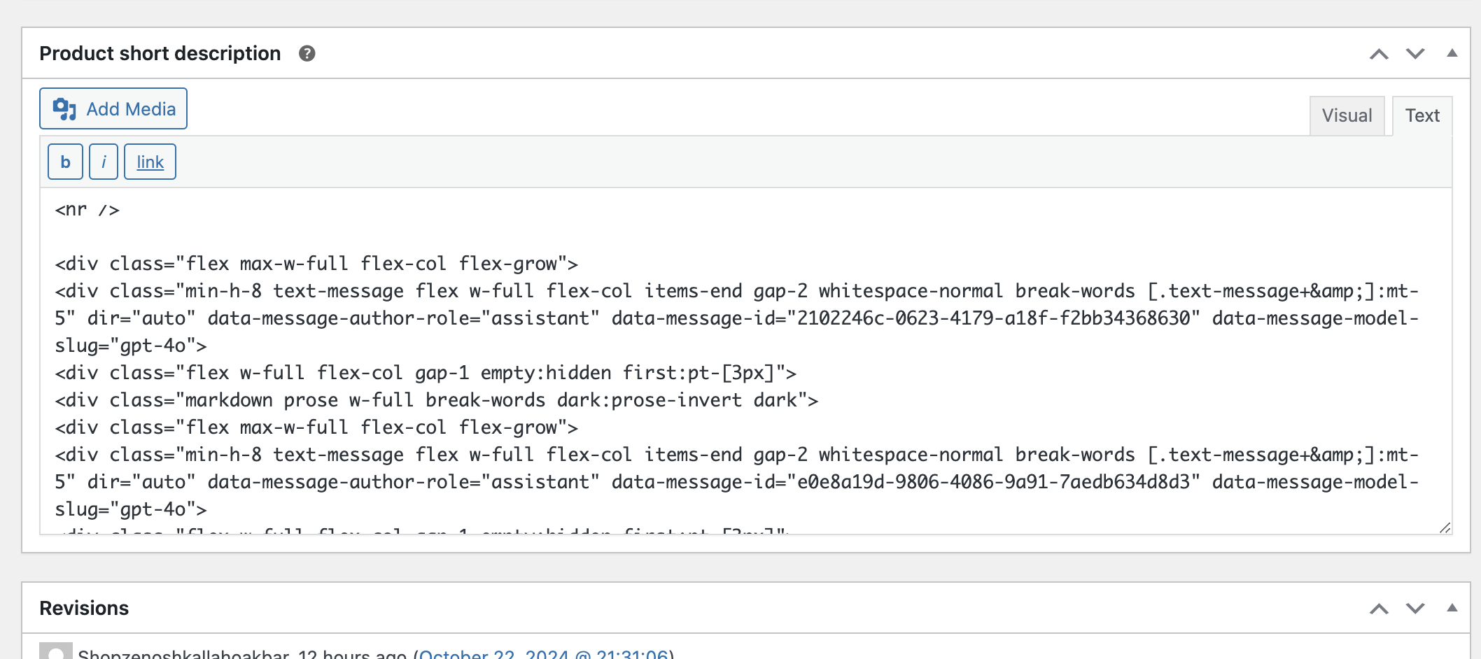Click the Product short description heading
Viewport: 1481px width, 659px height.
[x=160, y=53]
